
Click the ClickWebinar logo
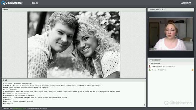click(x=12, y=3)
